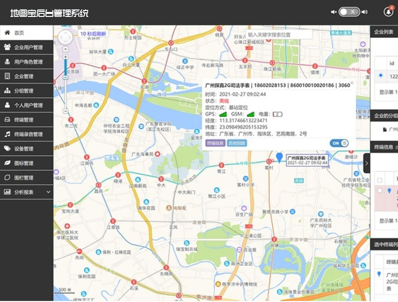Click the blue device location marker
The height and width of the screenshot is (302, 398).
click(279, 157)
